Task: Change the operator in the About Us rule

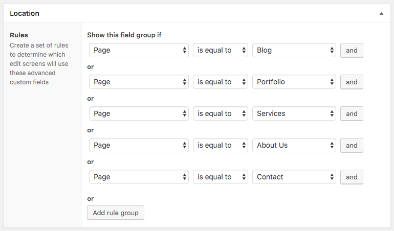Action: tap(220, 145)
